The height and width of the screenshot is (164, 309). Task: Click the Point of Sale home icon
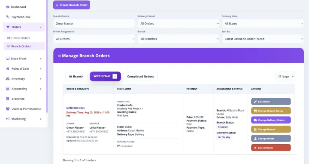[8, 68]
